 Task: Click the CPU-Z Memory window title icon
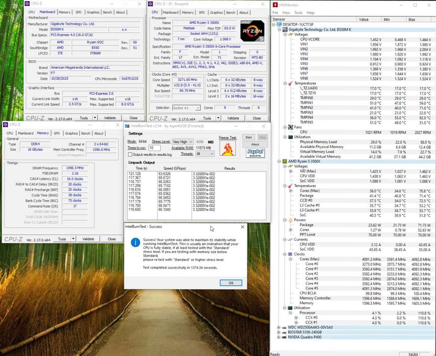click(6, 125)
